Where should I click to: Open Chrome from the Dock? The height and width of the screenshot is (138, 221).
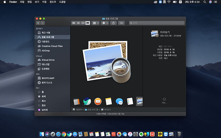click(x=64, y=134)
